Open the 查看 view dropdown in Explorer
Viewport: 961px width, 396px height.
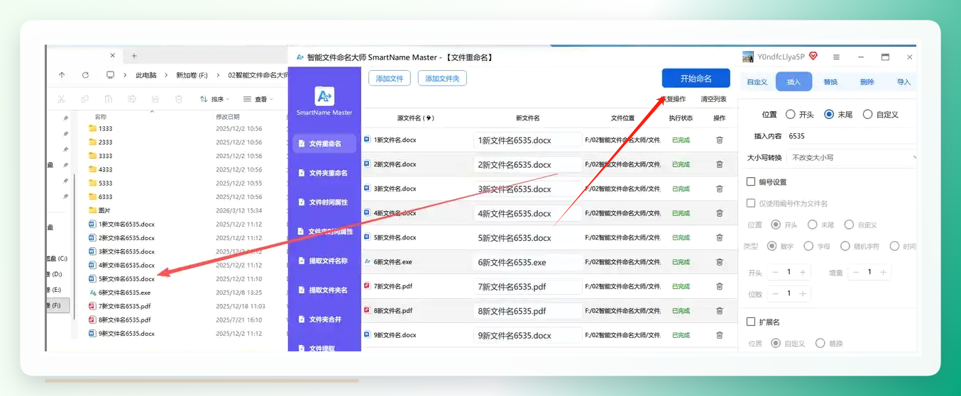point(258,99)
